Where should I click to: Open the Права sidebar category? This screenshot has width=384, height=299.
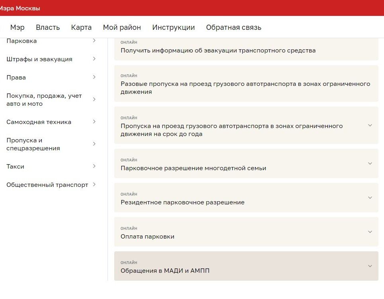(x=16, y=78)
